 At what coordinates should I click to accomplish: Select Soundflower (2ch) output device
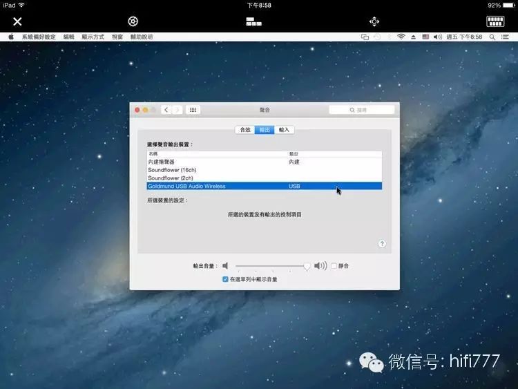point(265,178)
